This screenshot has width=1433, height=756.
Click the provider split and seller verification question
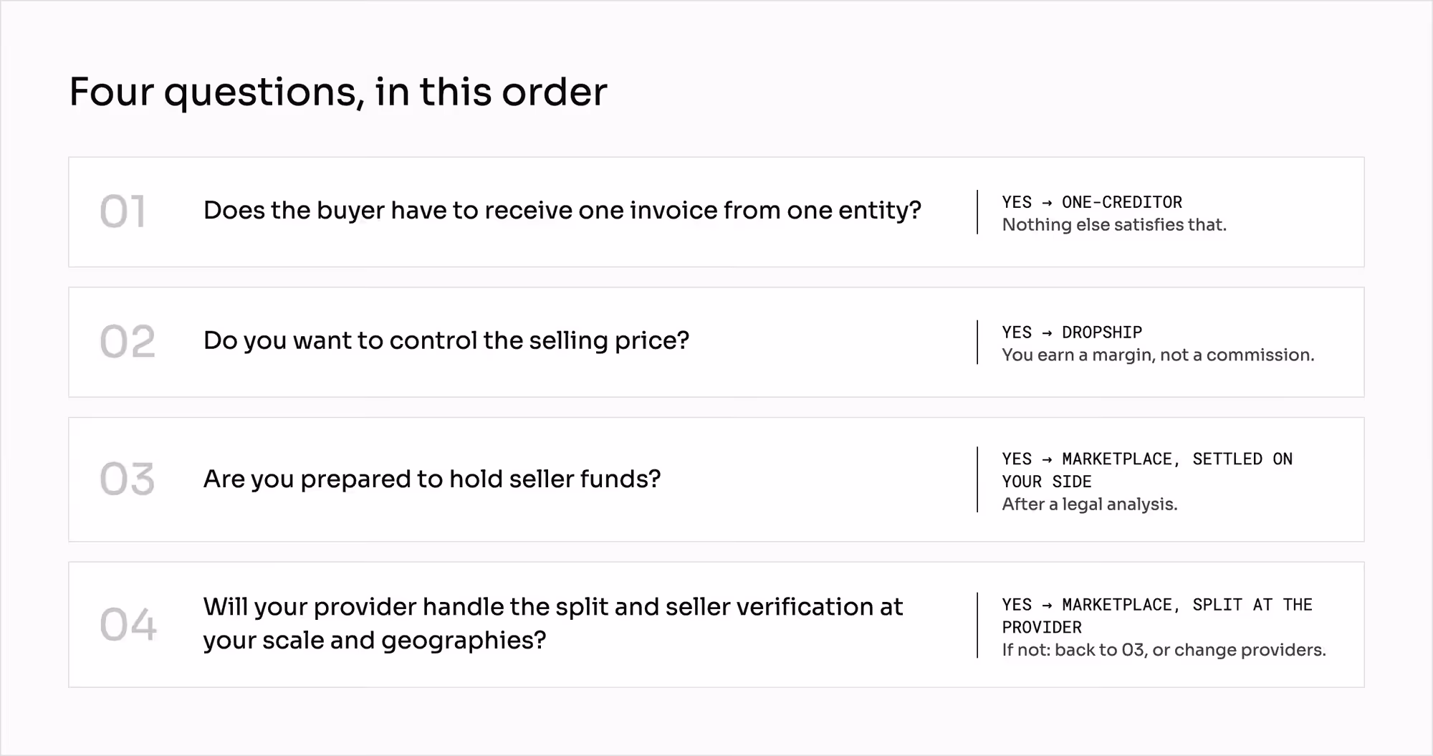553,623
